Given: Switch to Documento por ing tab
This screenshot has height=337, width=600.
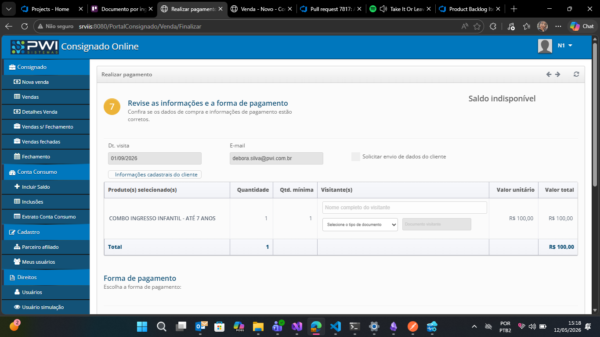Looking at the screenshot, I should click(x=121, y=9).
